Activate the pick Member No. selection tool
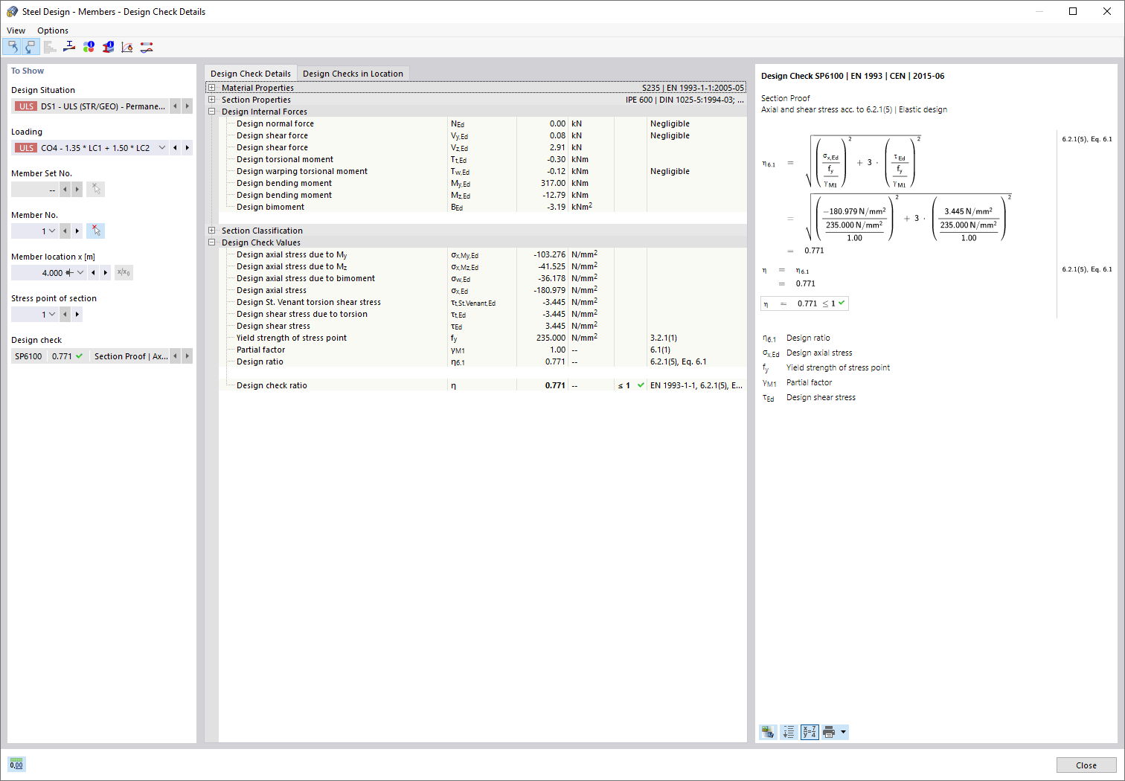 click(x=95, y=231)
